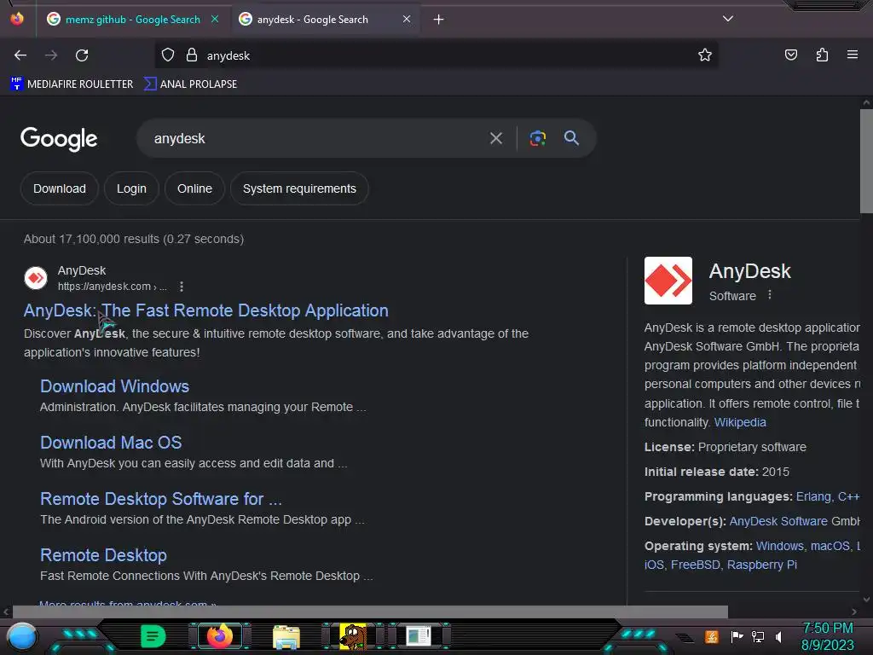Open knowledge panel more options dots
Viewport: 873px width, 655px height.
[770, 294]
